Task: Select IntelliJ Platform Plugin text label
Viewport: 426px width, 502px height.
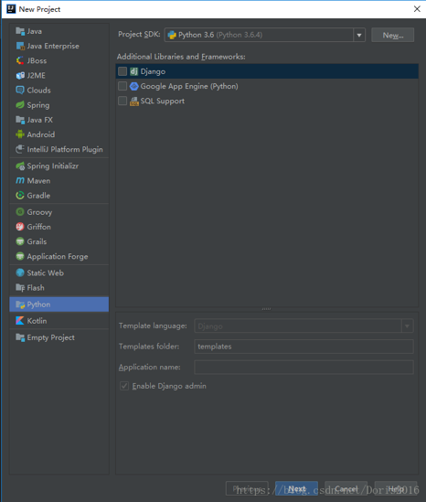Action: [x=65, y=149]
